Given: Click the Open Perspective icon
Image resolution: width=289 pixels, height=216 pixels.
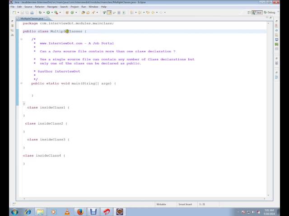Looking at the screenshot, I should point(249,13).
